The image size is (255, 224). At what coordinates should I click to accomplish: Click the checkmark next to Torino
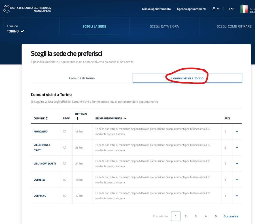(22, 31)
